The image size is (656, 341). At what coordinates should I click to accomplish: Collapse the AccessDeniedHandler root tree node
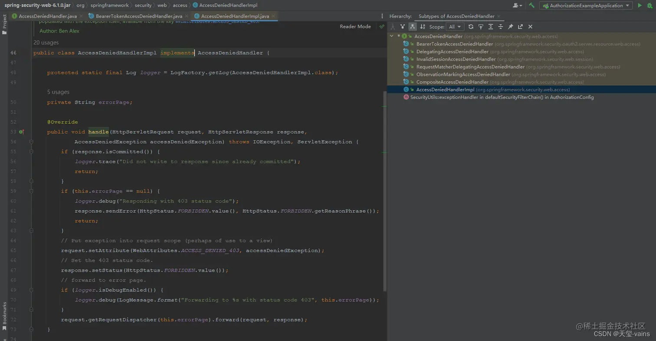[392, 36]
